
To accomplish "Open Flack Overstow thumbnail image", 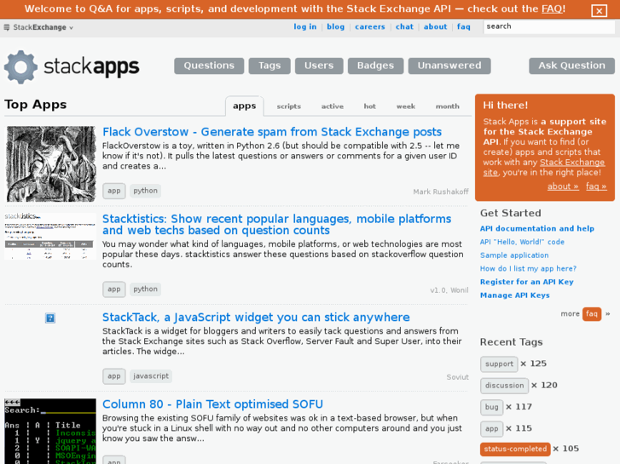I will (50, 163).
